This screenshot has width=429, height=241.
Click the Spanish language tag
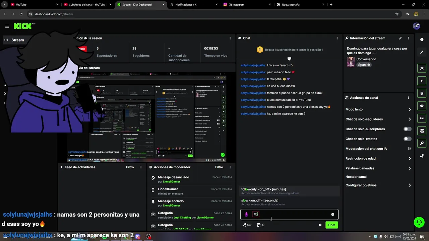364,65
